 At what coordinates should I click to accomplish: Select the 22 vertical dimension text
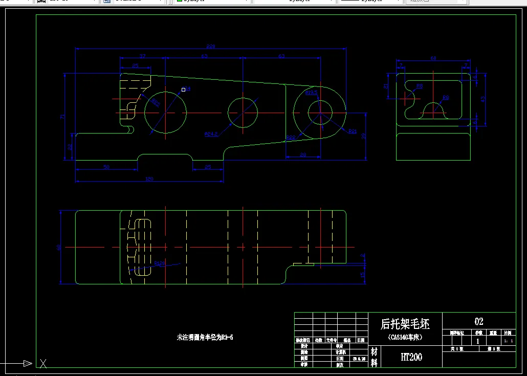70,147
